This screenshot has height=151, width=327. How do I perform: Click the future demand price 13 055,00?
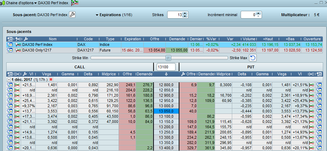point(177,50)
